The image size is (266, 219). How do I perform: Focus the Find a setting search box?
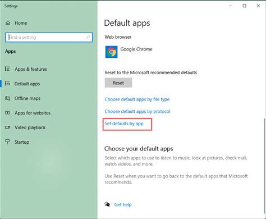click(49, 37)
